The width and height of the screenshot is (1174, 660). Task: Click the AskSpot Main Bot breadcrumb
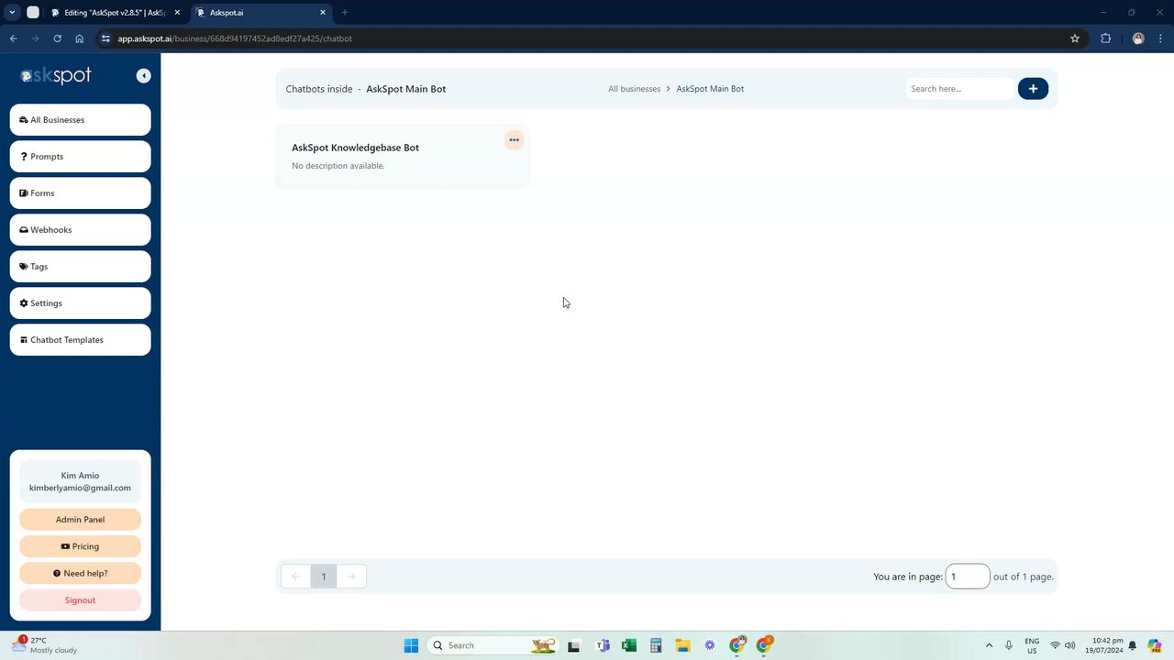[x=710, y=89]
